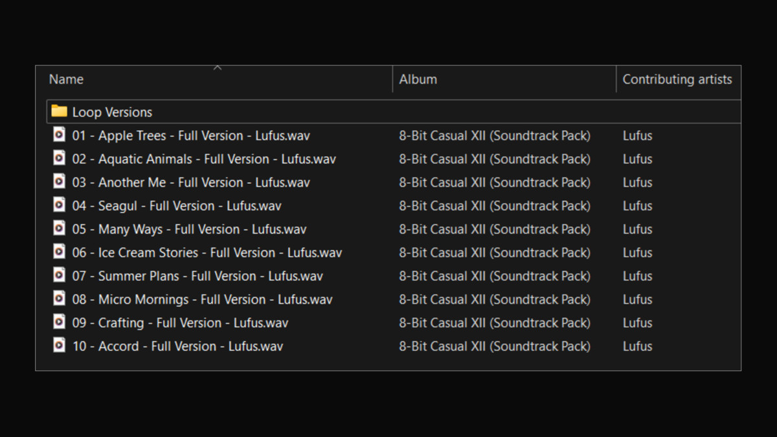Click the 04 Seagull file icon

59,205
